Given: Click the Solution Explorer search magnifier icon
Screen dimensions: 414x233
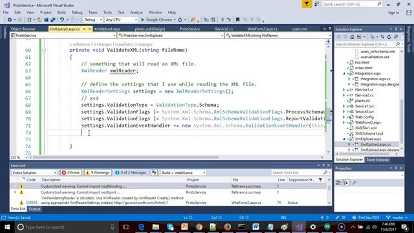Looking at the screenshot, I should pos(398,44).
